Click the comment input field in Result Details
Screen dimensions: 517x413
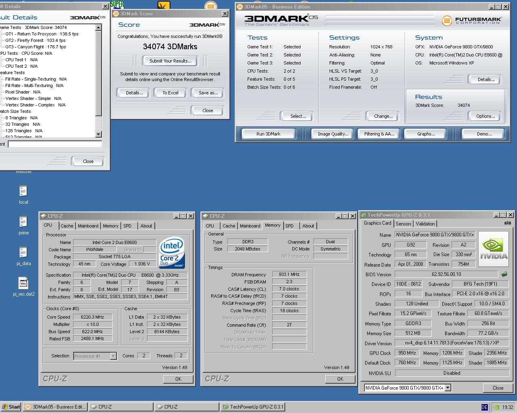click(x=55, y=144)
